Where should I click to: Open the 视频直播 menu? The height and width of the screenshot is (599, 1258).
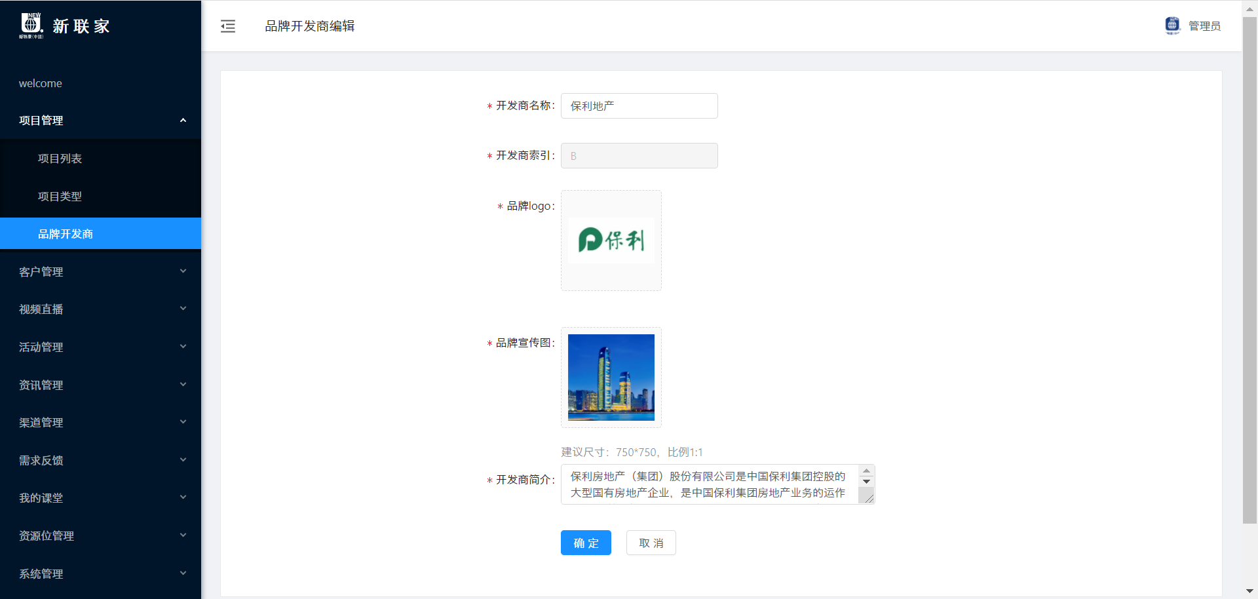(x=100, y=309)
